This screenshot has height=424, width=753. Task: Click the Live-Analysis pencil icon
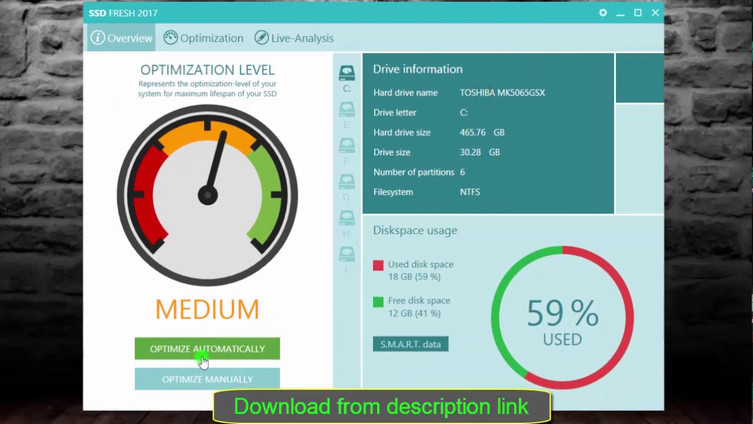(262, 38)
